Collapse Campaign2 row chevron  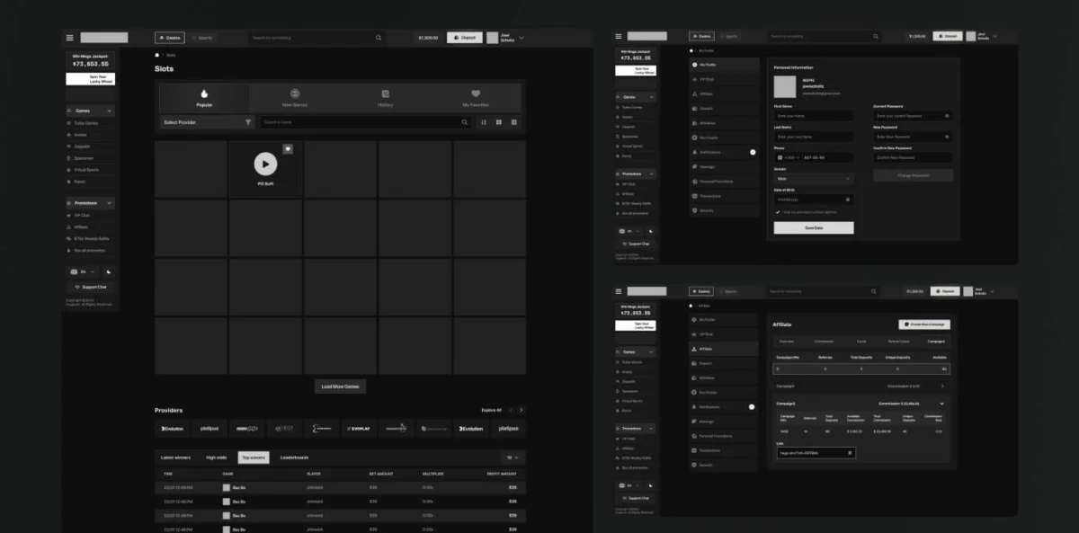[942, 404]
